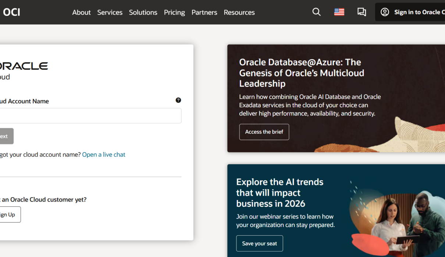Open the chat contact icon
This screenshot has width=445, height=257.
point(362,12)
